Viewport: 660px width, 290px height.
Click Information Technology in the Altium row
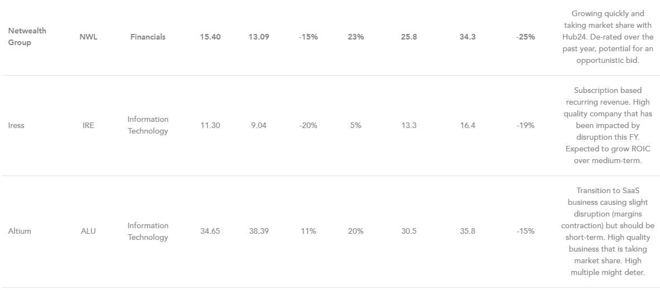[147, 231]
